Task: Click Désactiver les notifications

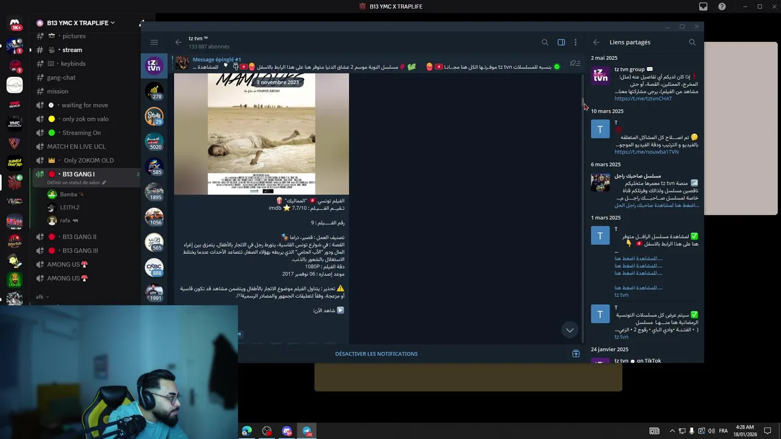Action: [x=376, y=354]
